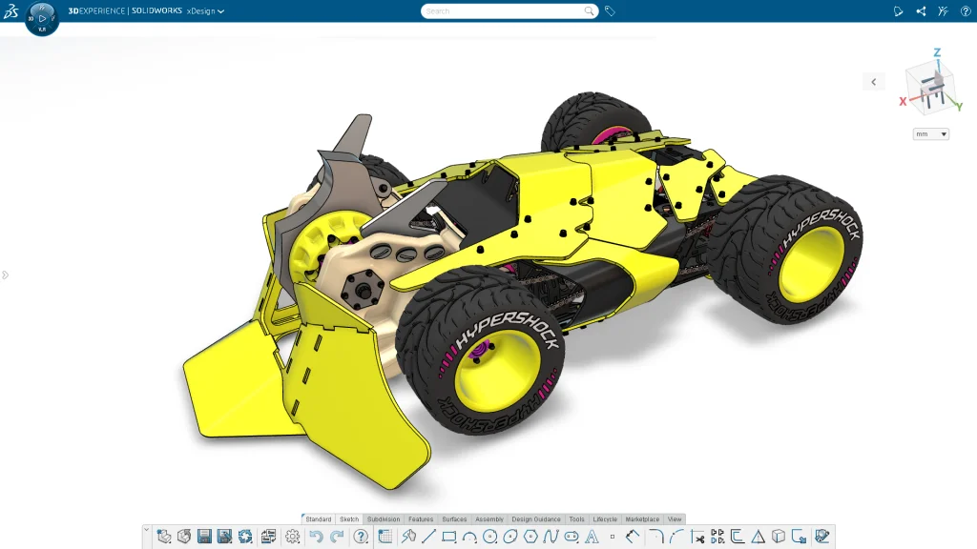This screenshot has width=977, height=549.
Task: Click the Undo arrow icon
Action: [316, 536]
